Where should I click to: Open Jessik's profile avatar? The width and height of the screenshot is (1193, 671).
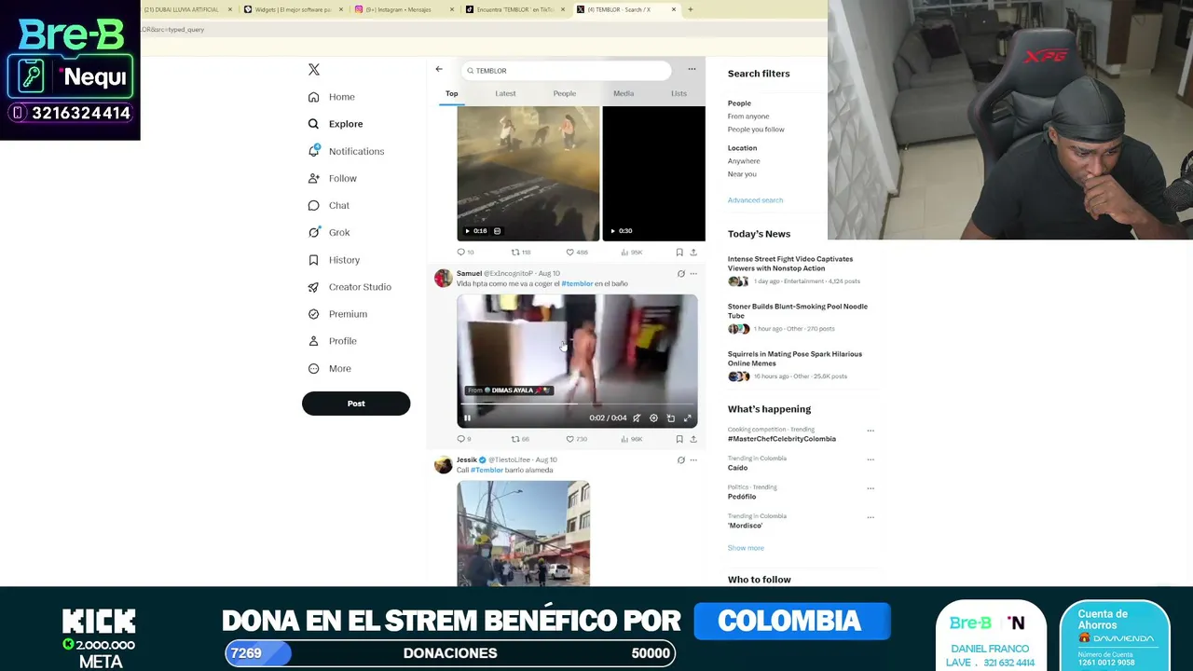pyautogui.click(x=444, y=464)
